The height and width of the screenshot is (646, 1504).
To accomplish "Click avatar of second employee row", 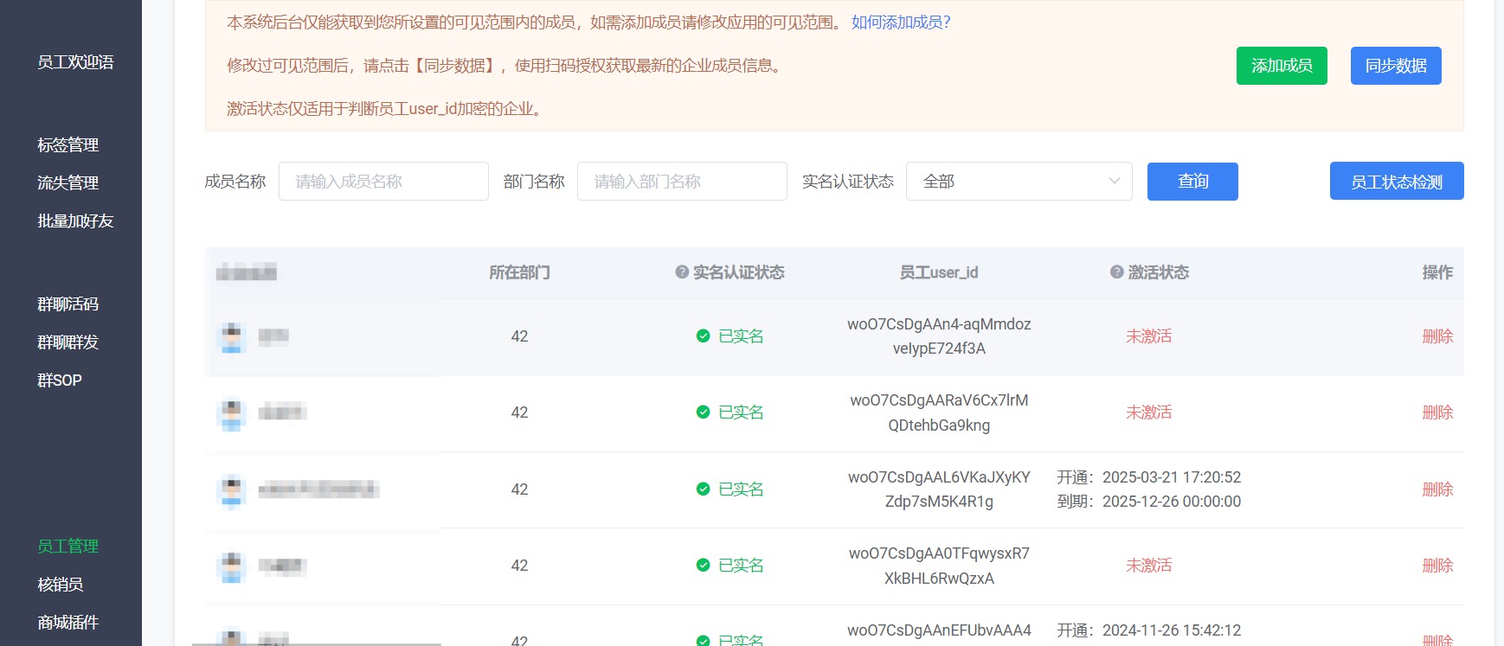I will 231,413.
